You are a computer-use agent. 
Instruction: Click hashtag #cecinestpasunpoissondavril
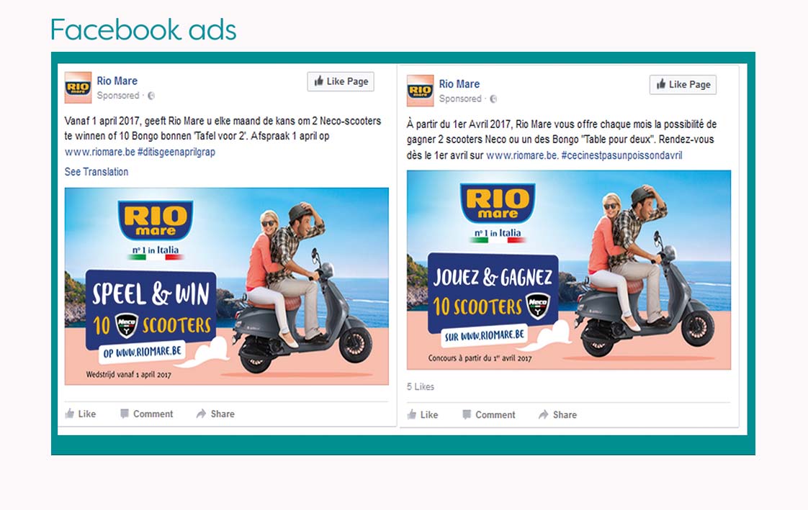[621, 155]
